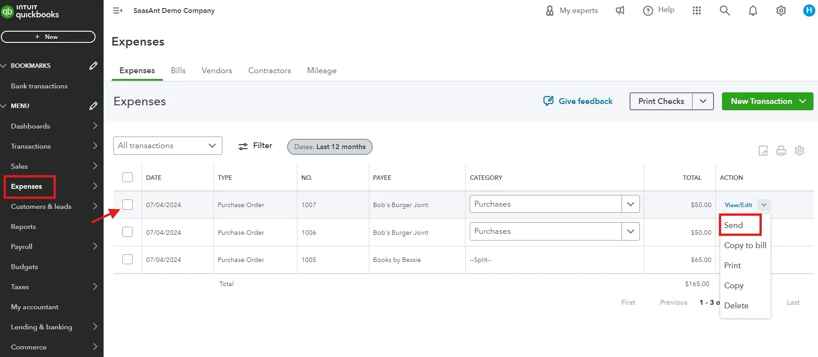Sort by the PAYEE column header
The height and width of the screenshot is (357, 818).
point(382,178)
